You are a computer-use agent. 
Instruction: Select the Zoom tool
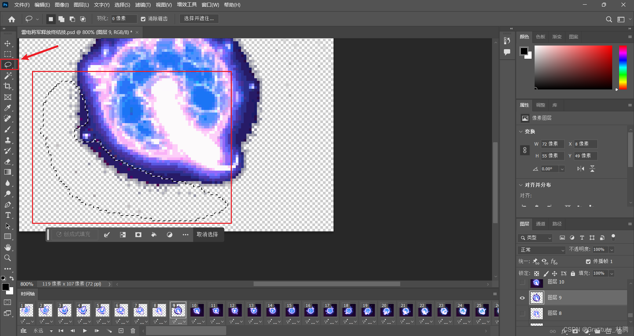click(8, 258)
